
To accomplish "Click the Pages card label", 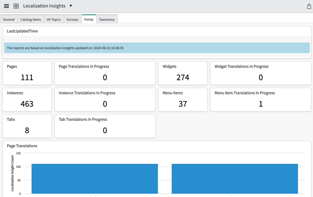I will (12, 67).
